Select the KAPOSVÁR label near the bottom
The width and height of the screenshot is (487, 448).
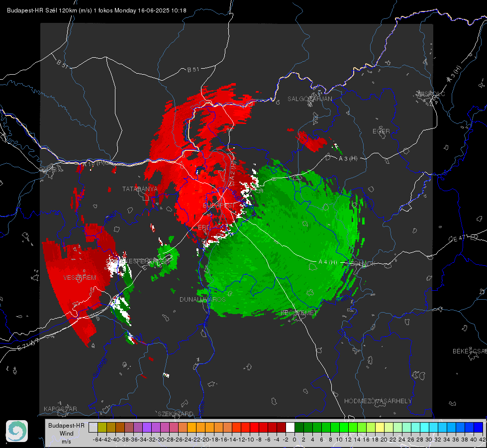click(x=60, y=409)
